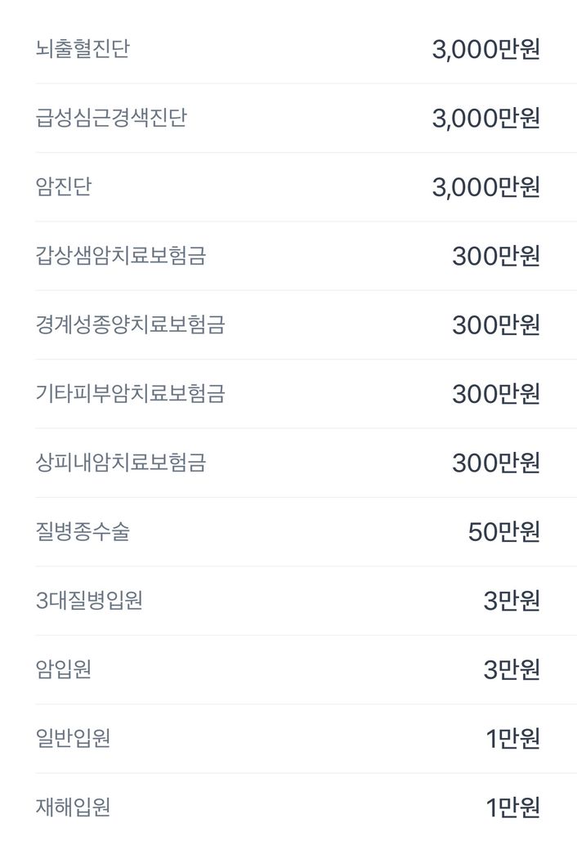The image size is (577, 850).
Task: Tap the 암진단 coverage item
Action: click(64, 186)
